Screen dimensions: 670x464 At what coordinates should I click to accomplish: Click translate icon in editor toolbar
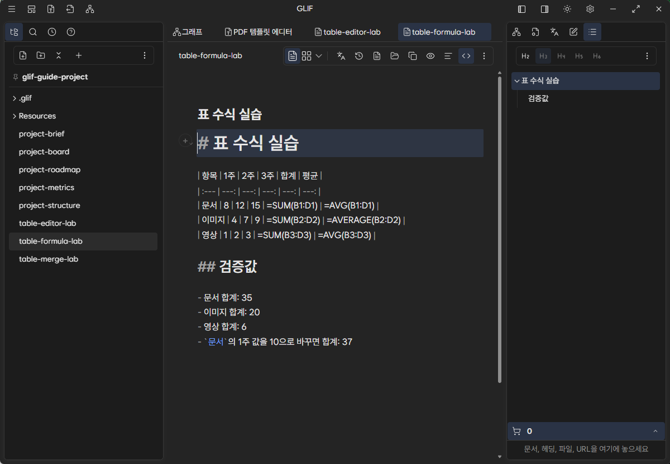coord(341,56)
